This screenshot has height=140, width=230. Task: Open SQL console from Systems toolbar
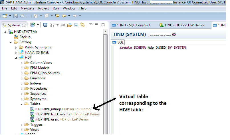coord(63,25)
